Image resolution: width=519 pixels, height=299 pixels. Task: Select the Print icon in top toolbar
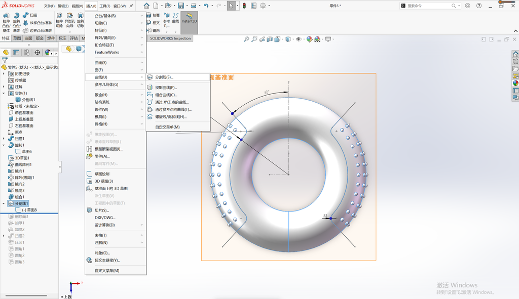(x=193, y=6)
